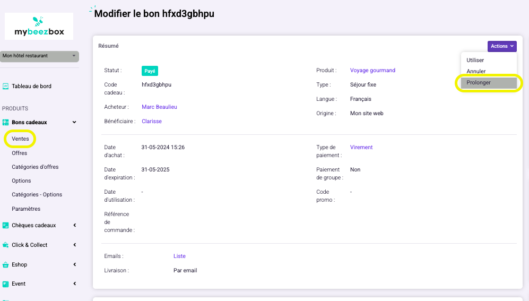Open Offres in the sidebar
The width and height of the screenshot is (529, 301).
point(19,153)
